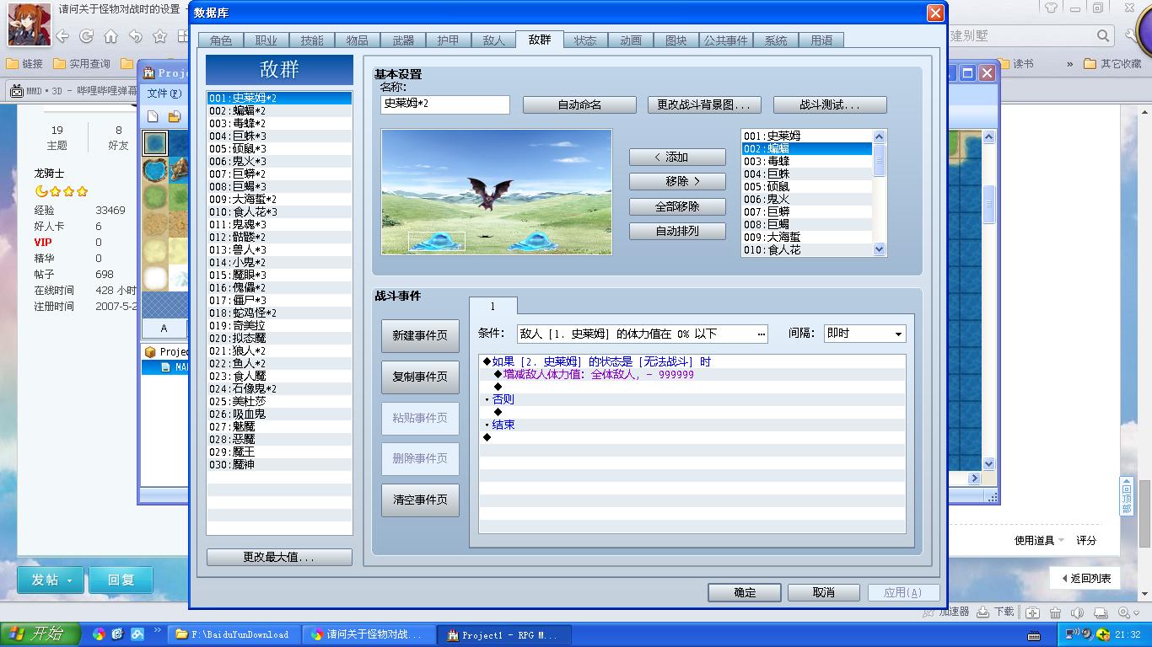The height and width of the screenshot is (647, 1152).
Task: Click the 自动命名 button
Action: coord(579,105)
